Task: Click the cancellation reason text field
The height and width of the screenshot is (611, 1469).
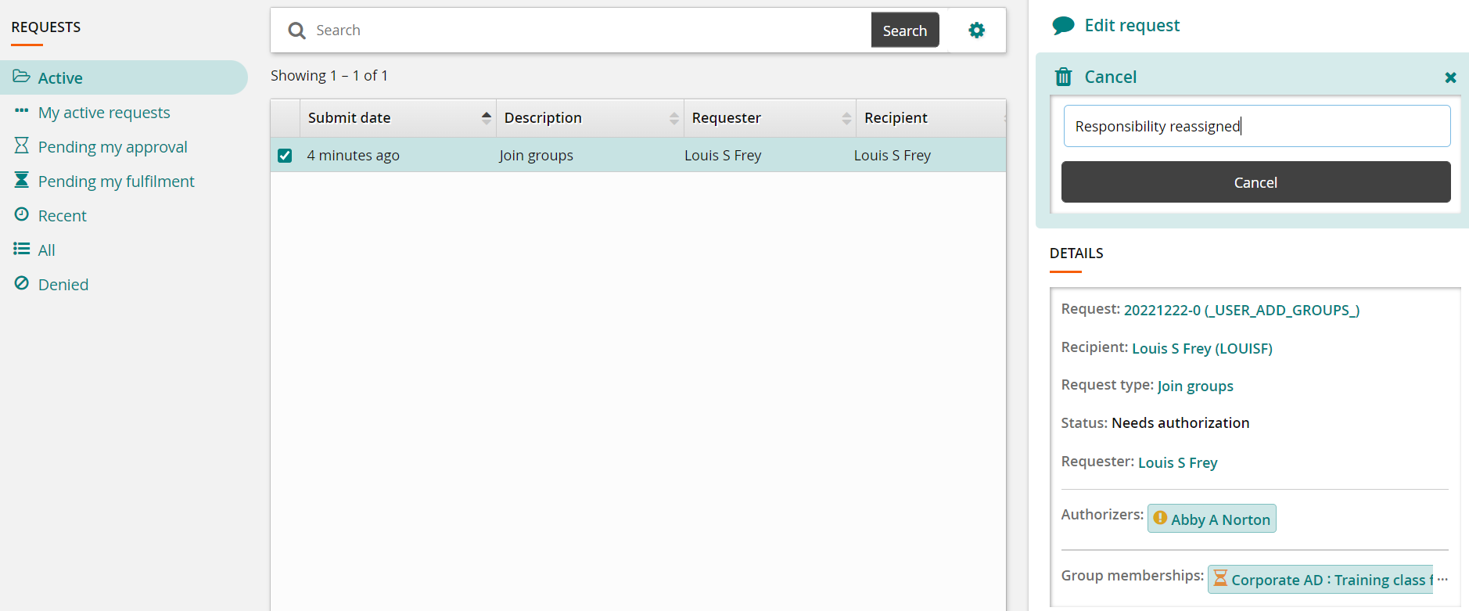Action: point(1256,126)
